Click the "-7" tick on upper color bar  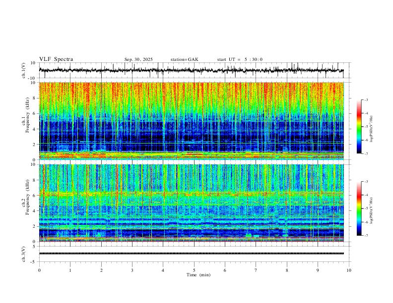tap(366, 153)
